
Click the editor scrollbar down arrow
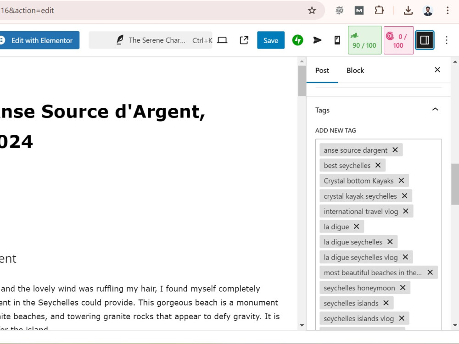click(302, 325)
